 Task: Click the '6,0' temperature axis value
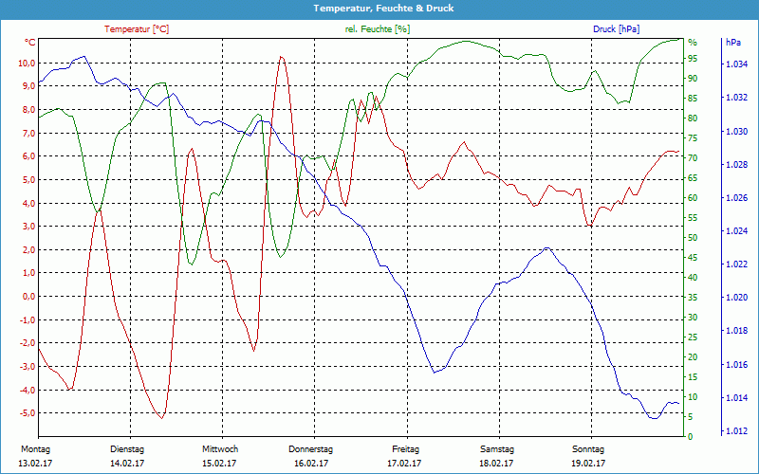point(28,156)
